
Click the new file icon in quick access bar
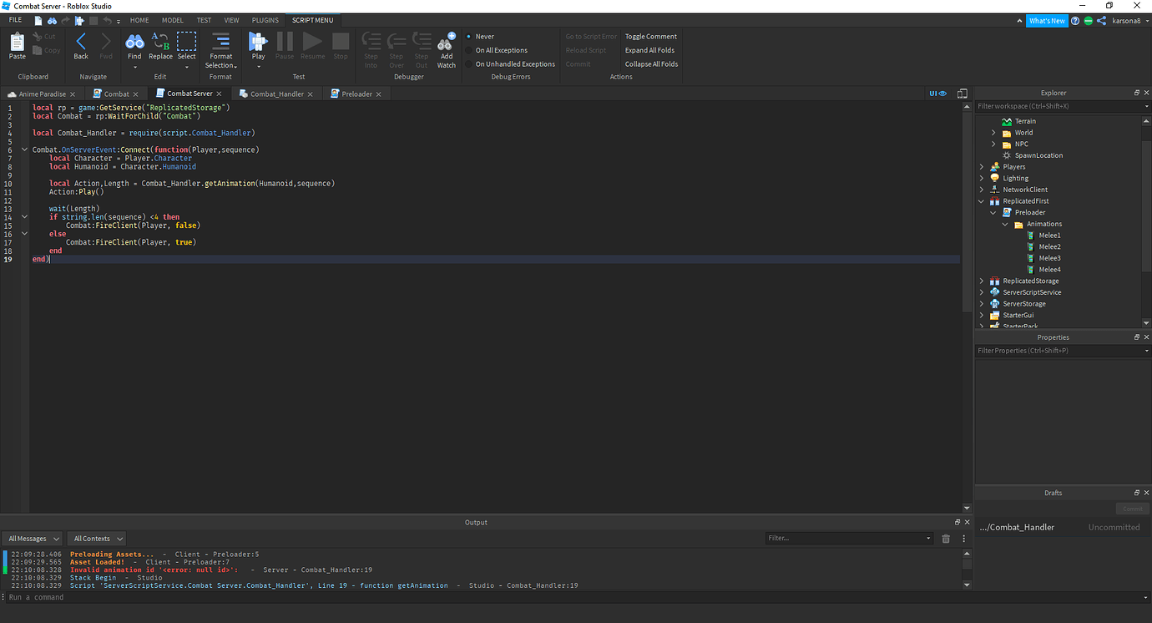click(x=38, y=20)
